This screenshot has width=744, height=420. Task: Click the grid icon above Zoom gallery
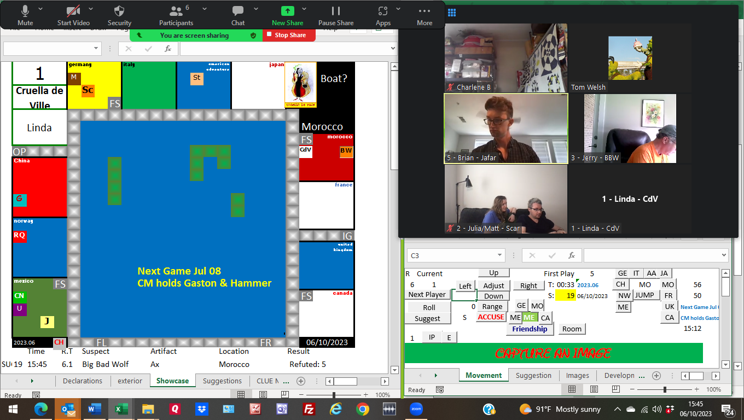click(452, 13)
